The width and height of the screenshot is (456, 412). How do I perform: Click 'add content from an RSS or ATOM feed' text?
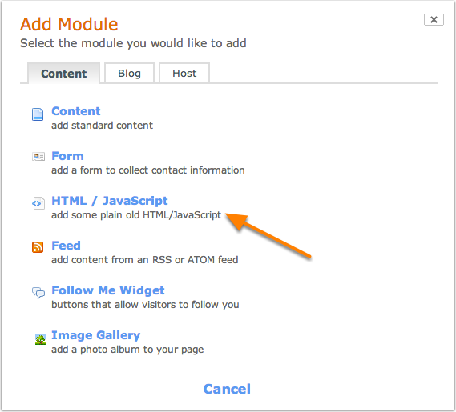[145, 259]
